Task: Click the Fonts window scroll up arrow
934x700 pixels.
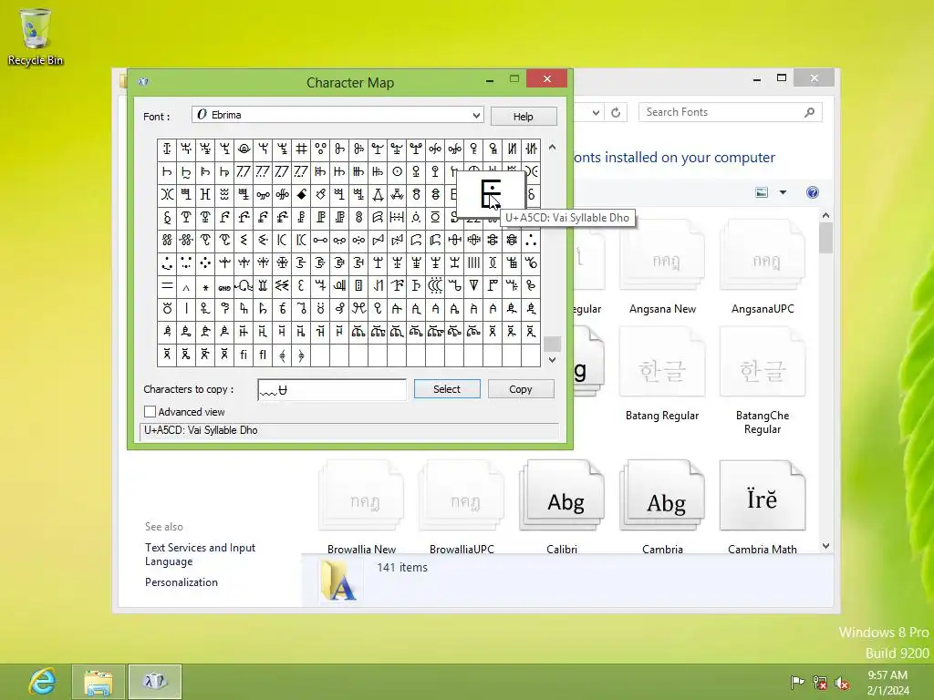Action: click(825, 215)
